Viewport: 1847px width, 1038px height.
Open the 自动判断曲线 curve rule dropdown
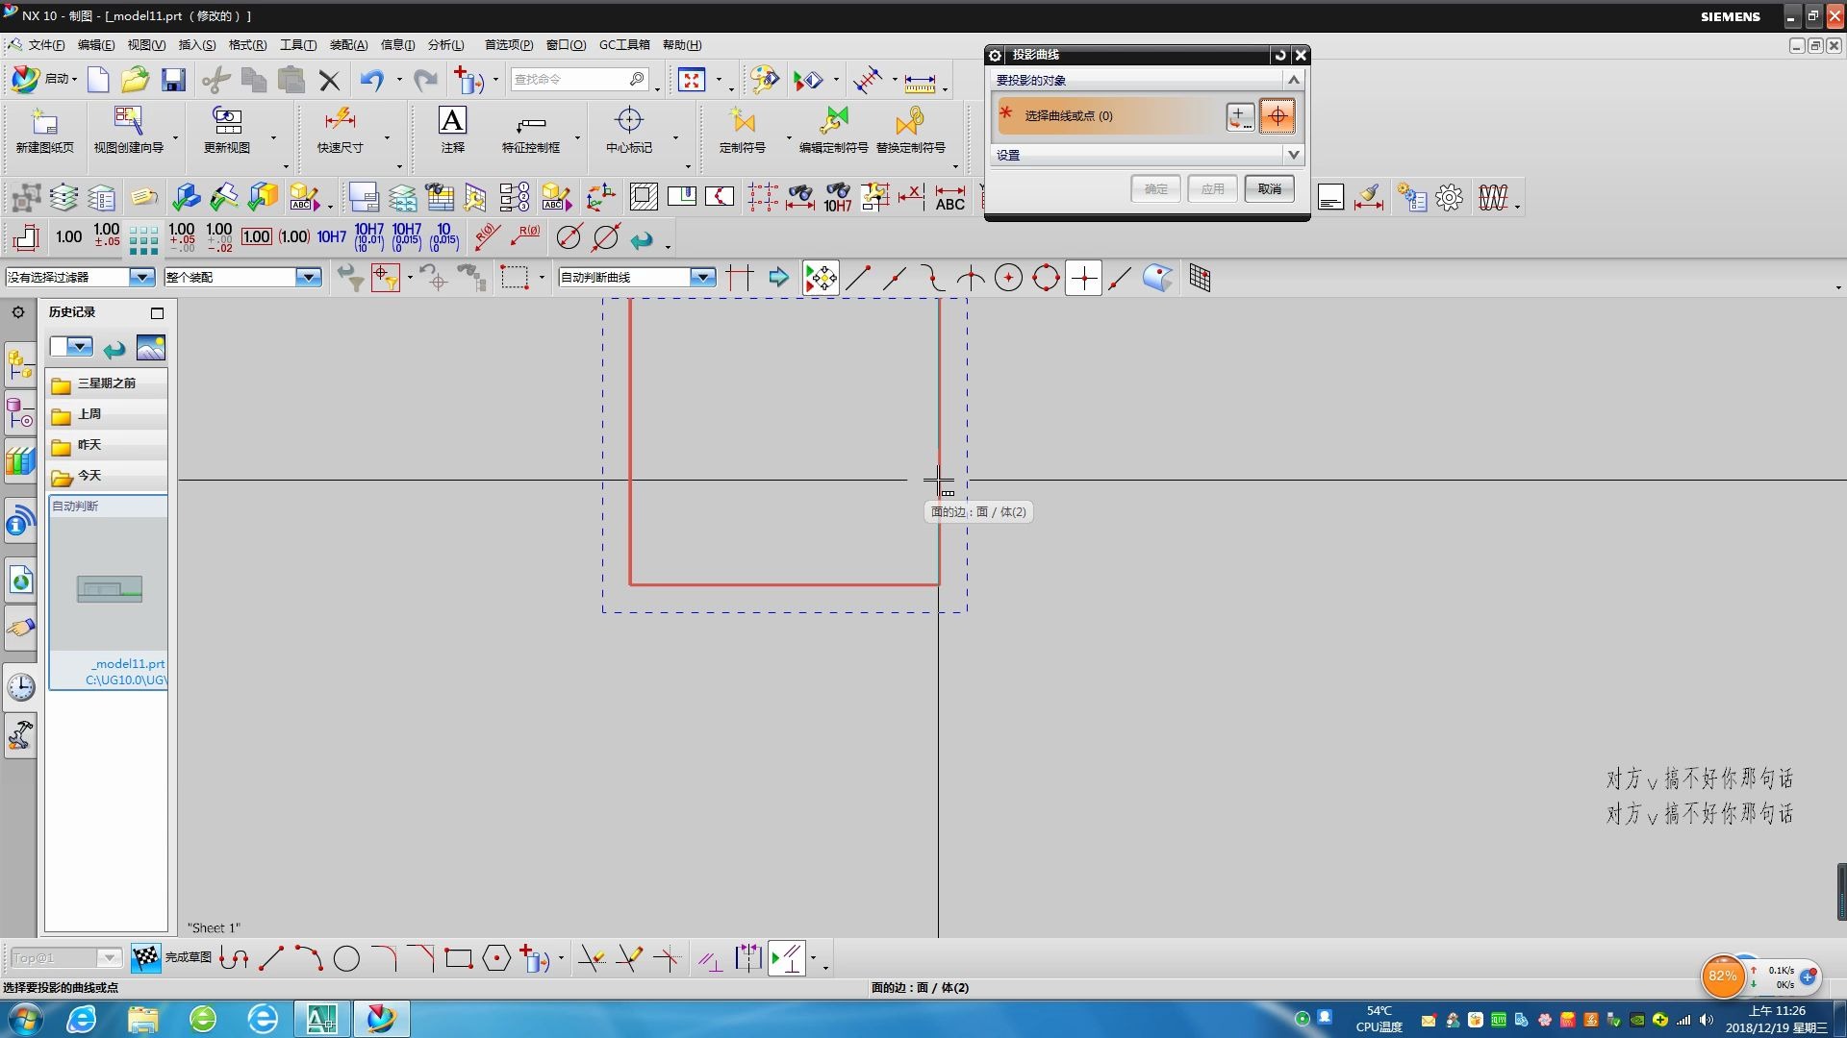703,278
